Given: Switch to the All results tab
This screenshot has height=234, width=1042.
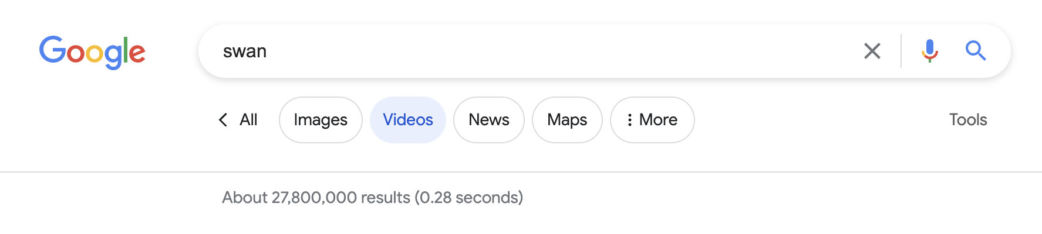Looking at the screenshot, I should (x=248, y=120).
